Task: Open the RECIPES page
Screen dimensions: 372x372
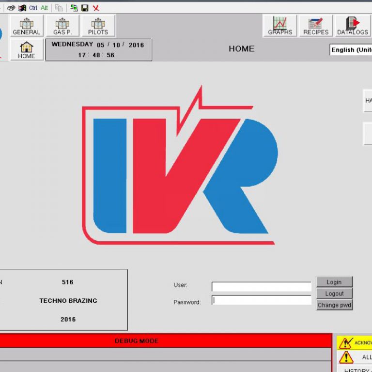Action: (x=316, y=26)
